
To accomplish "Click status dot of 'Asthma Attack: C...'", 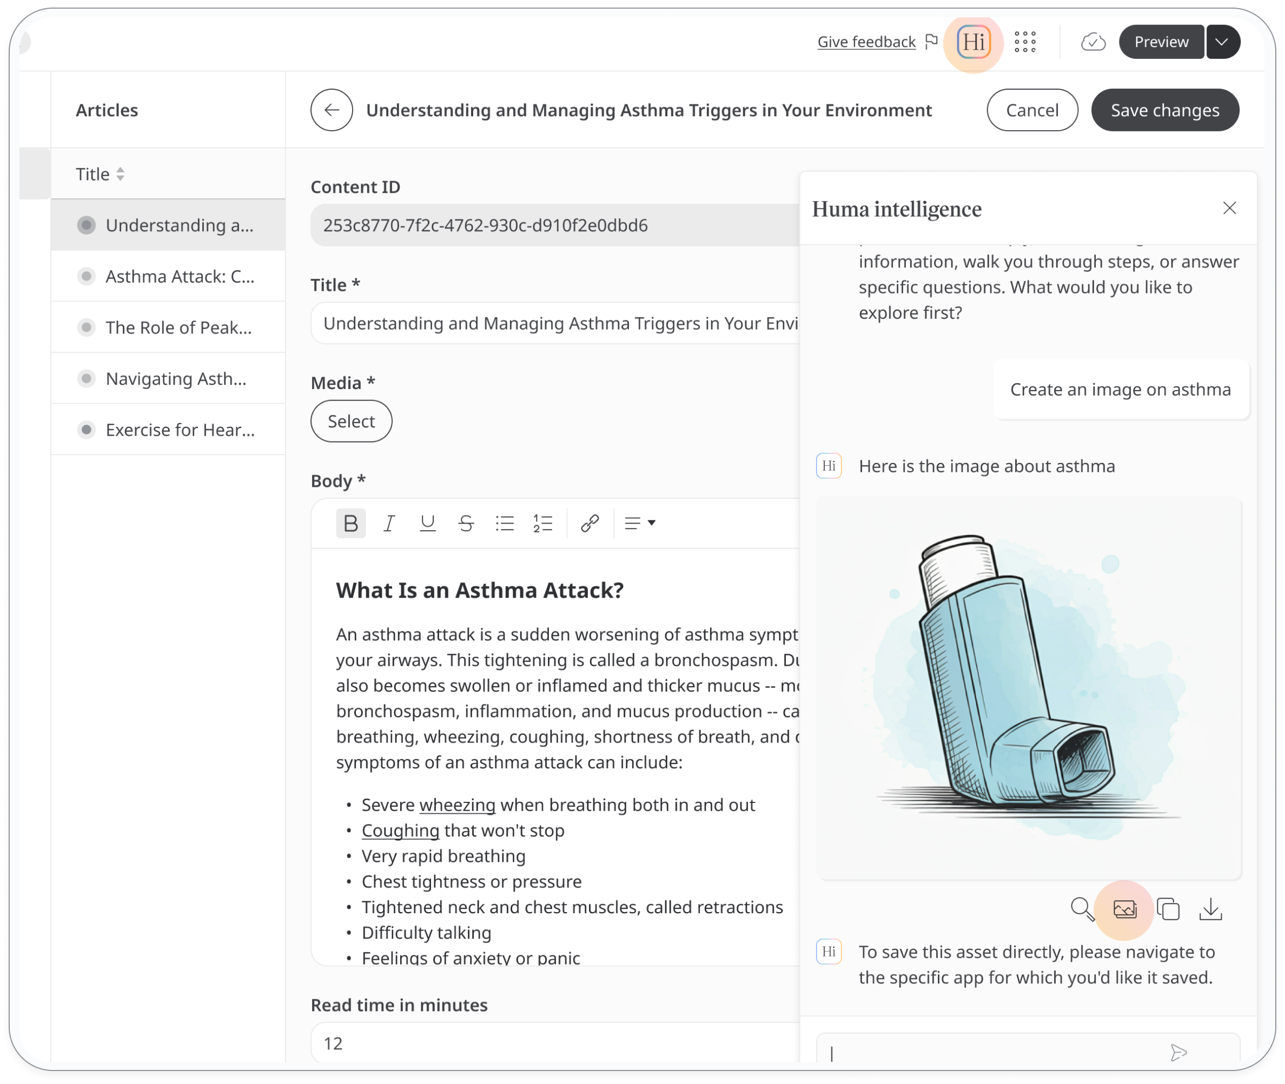I will coord(87,276).
